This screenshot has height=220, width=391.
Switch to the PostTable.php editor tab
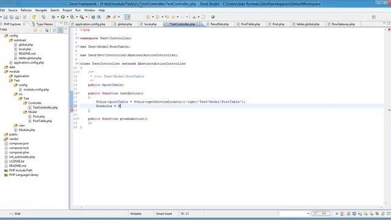[249, 24]
